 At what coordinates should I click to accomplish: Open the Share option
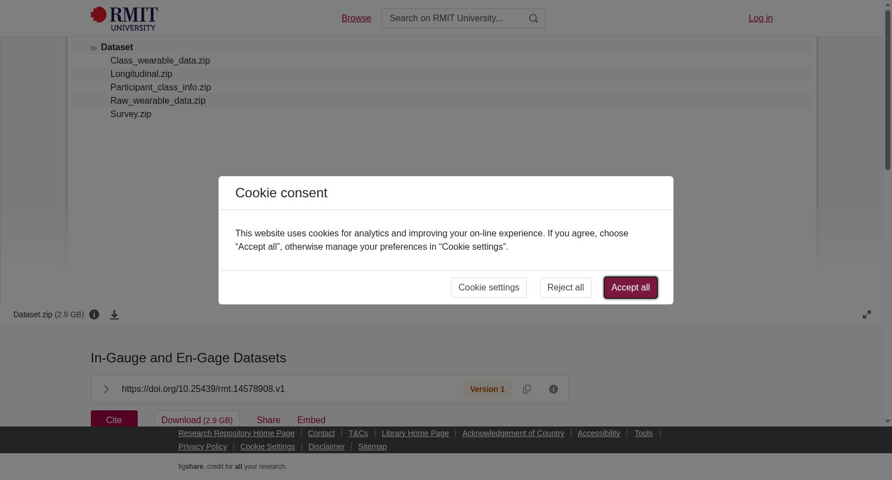[x=269, y=420]
